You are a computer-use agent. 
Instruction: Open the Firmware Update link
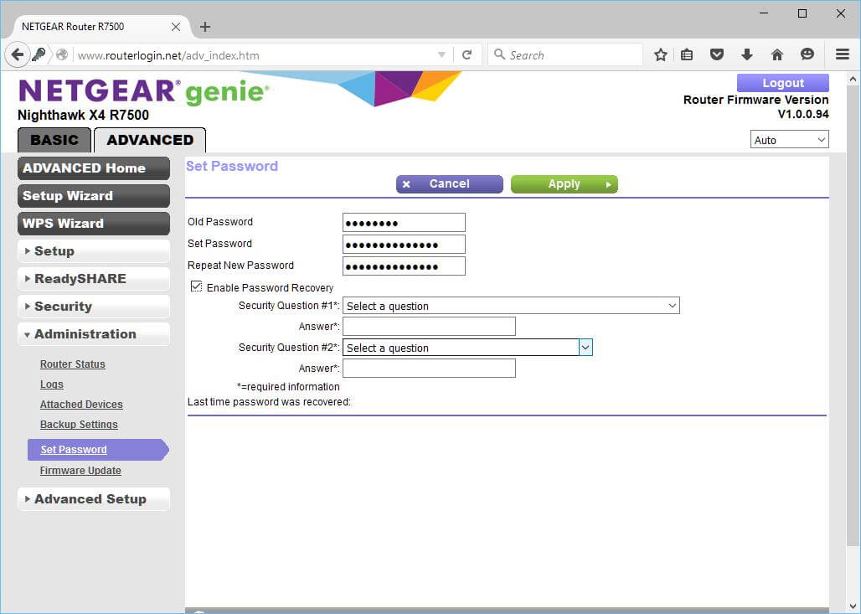pyautogui.click(x=80, y=471)
